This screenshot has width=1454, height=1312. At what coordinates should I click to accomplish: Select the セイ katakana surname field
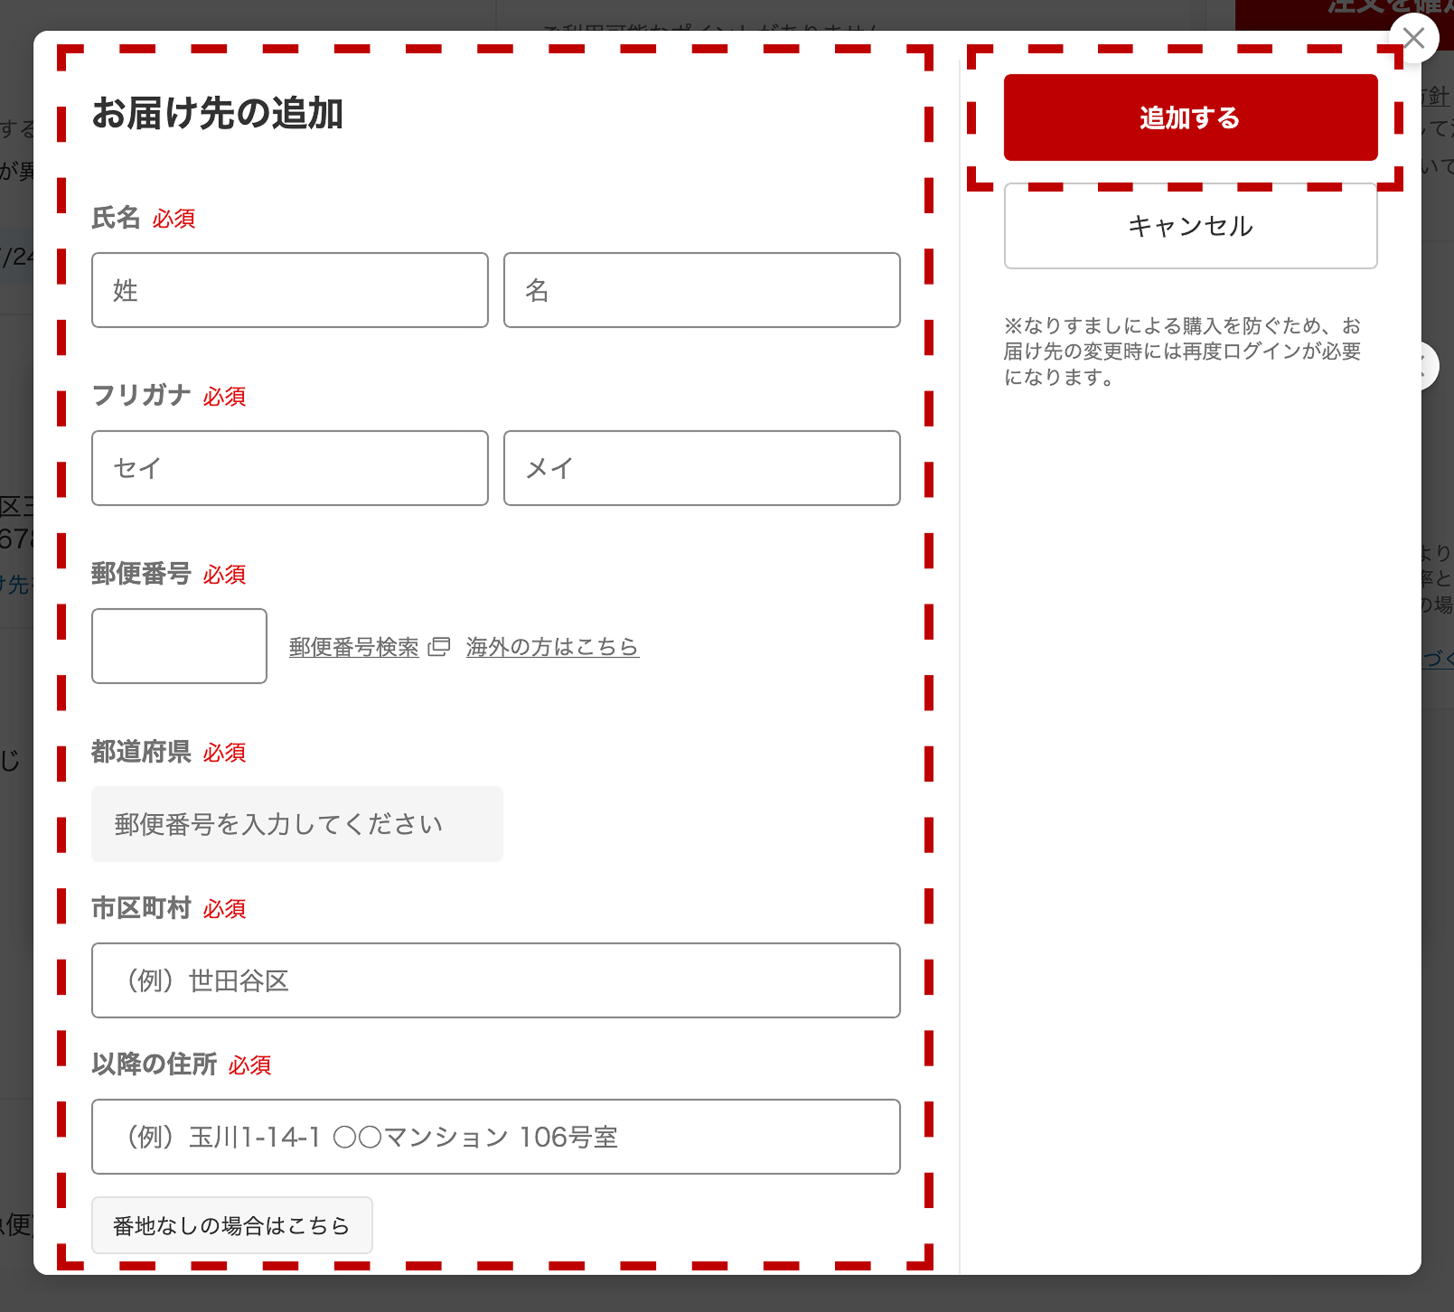coord(289,468)
